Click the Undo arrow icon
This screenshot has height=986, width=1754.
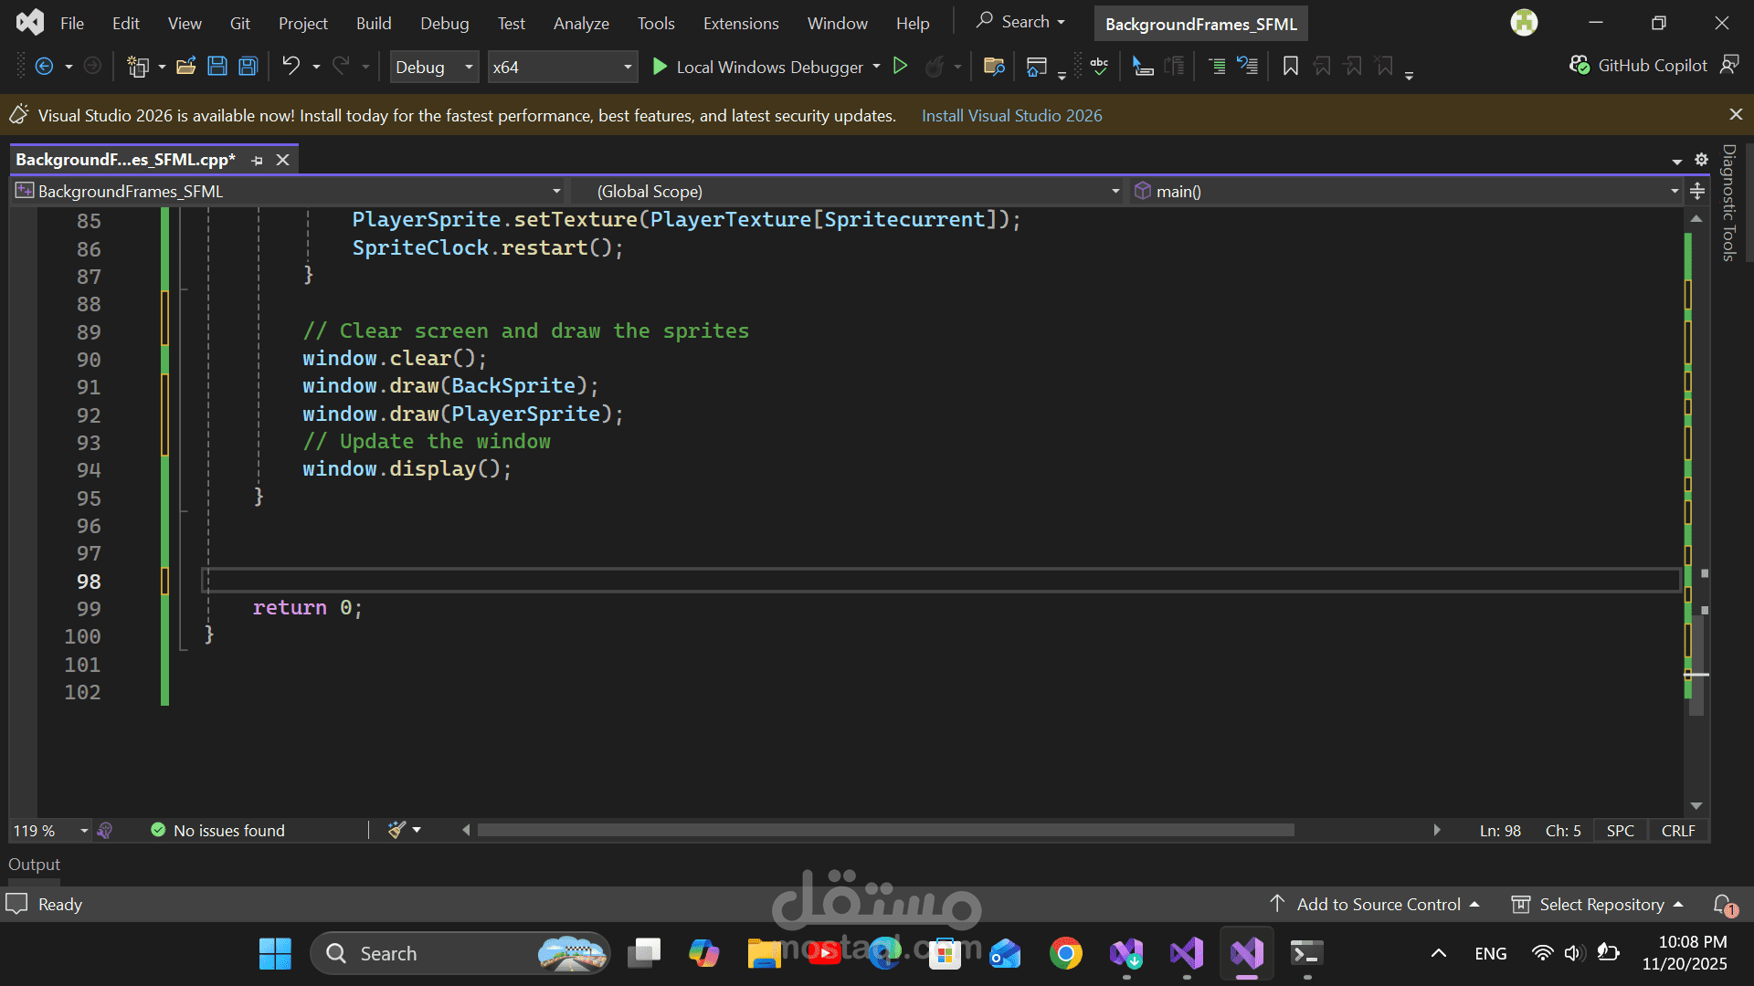[291, 66]
